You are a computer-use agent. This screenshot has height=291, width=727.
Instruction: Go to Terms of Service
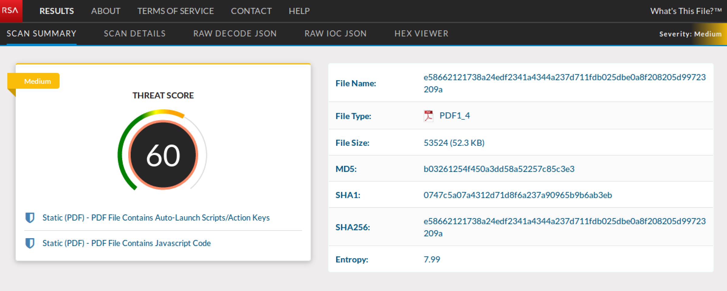175,11
